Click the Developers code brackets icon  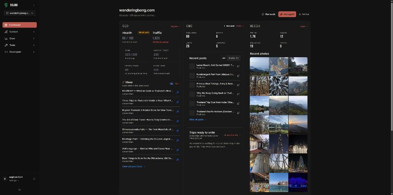point(6,52)
